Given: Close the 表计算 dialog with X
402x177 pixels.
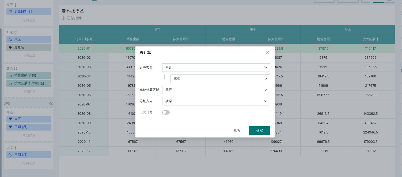Looking at the screenshot, I should click(267, 53).
